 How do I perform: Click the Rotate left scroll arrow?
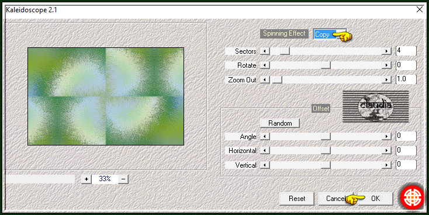point(265,65)
